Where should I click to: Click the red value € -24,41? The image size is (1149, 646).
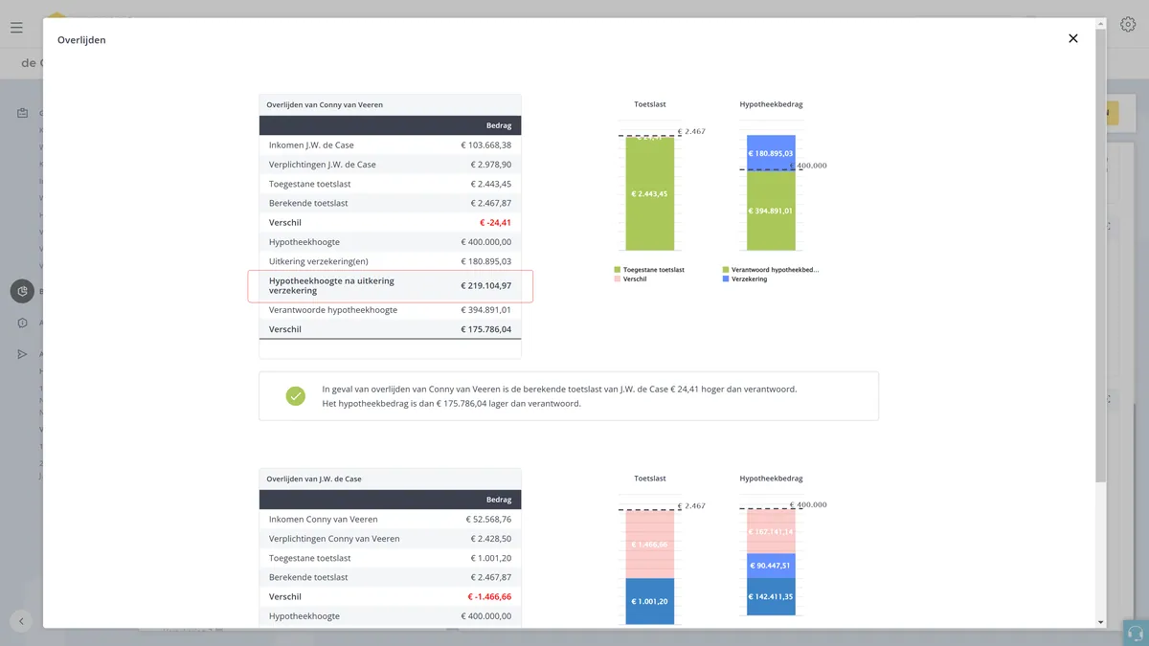(x=495, y=223)
